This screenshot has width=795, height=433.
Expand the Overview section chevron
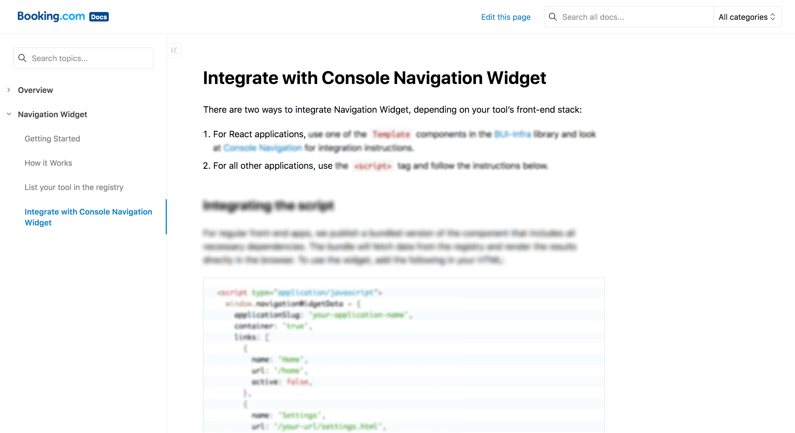[x=9, y=90]
